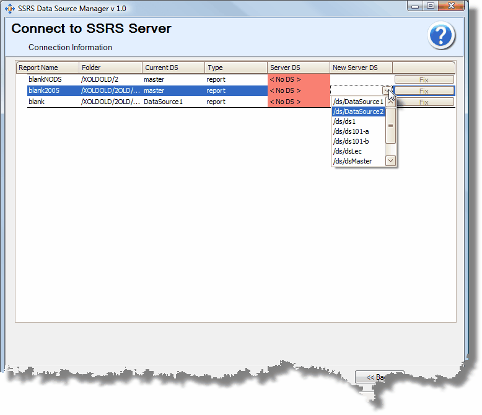Image resolution: width=482 pixels, height=415 pixels.
Task: Click the dropdown list scroll down arrow
Action: pos(391,160)
